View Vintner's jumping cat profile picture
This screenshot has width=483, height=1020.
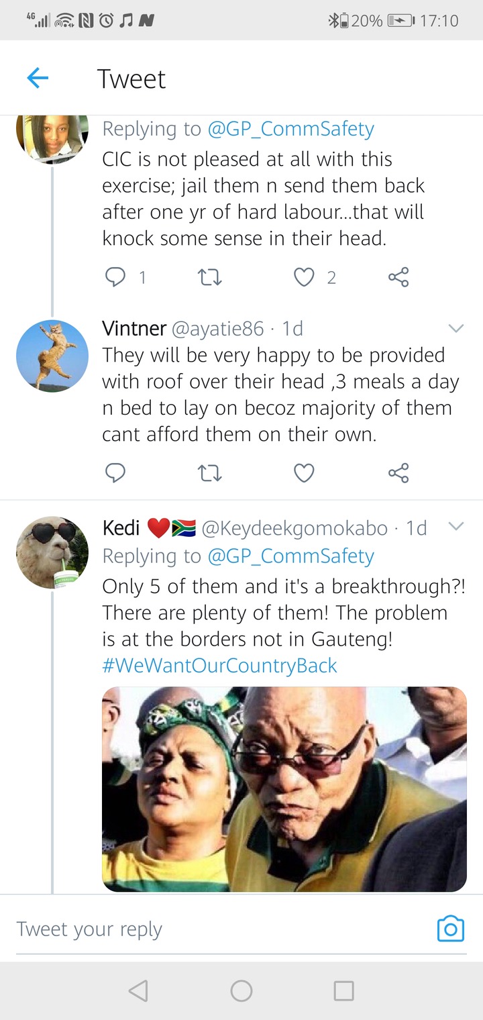52,356
